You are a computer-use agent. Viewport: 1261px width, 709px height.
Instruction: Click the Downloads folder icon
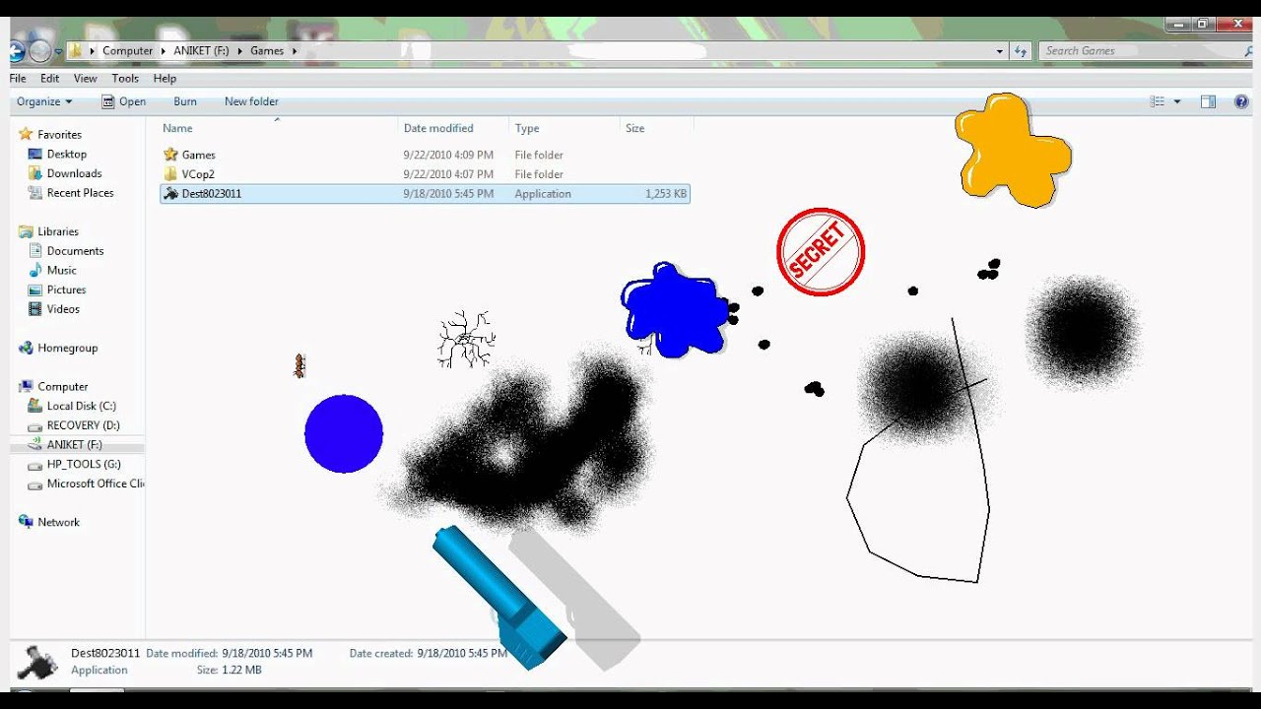click(35, 173)
